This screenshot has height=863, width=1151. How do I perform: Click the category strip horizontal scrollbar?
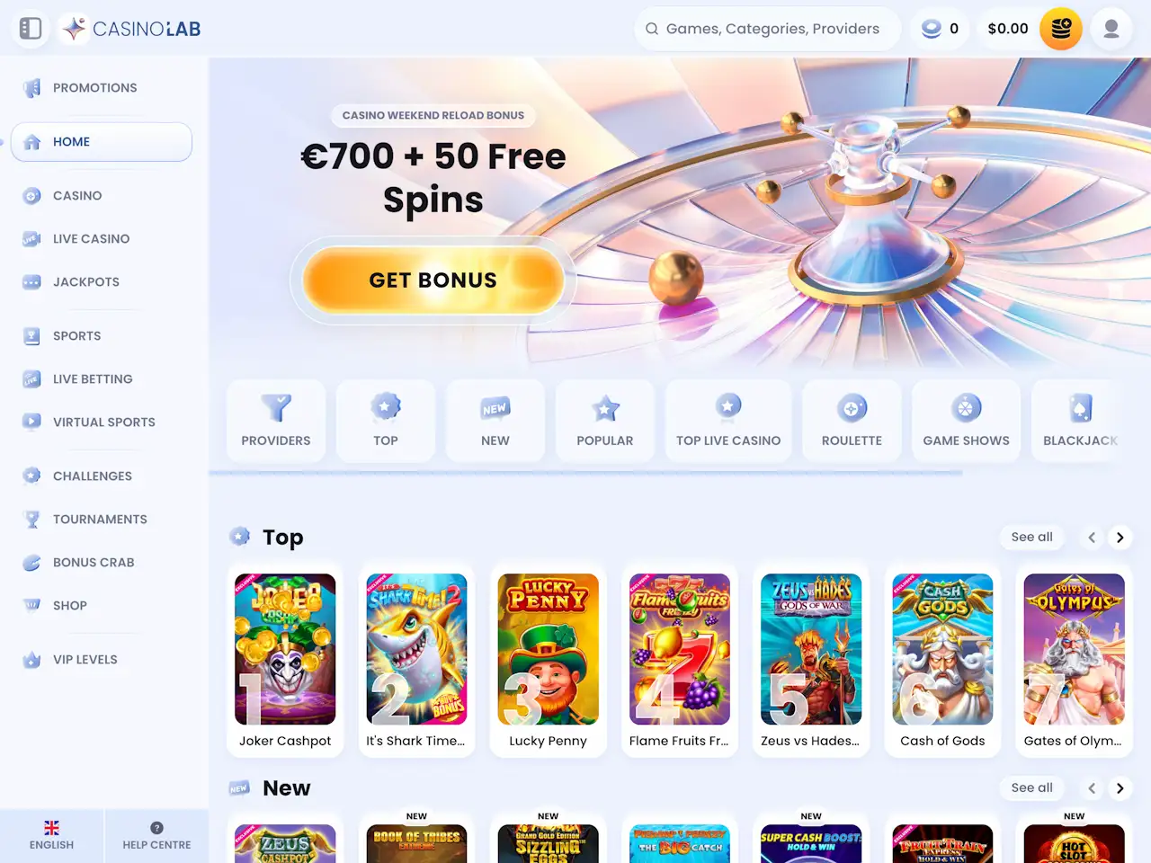(585, 472)
